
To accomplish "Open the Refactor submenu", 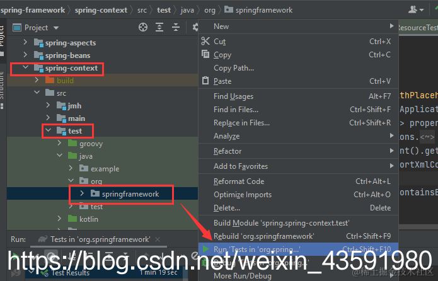I will (x=298, y=151).
